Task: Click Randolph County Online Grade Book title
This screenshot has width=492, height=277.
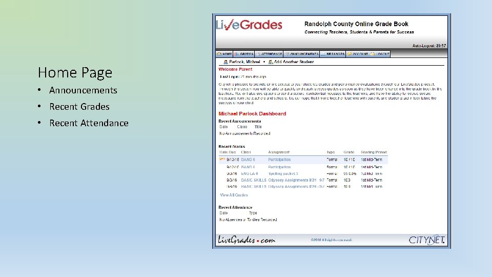Action: [x=356, y=24]
